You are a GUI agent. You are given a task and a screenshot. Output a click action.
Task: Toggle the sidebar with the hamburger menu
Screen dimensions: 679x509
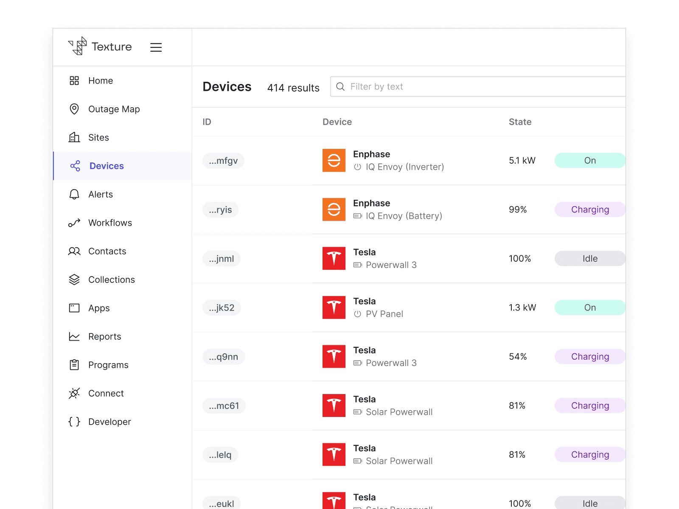coord(156,47)
